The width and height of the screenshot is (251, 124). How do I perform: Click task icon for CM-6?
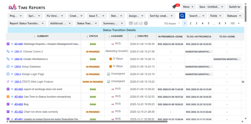click(8, 66)
